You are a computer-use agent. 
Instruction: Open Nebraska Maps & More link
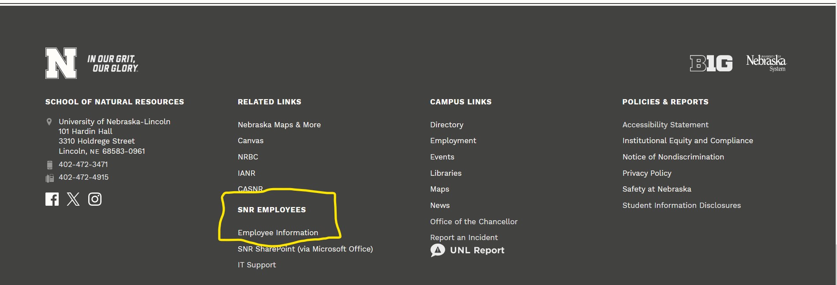(x=279, y=125)
